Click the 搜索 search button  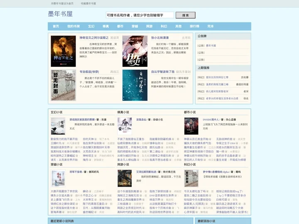pyautogui.click(x=185, y=15)
